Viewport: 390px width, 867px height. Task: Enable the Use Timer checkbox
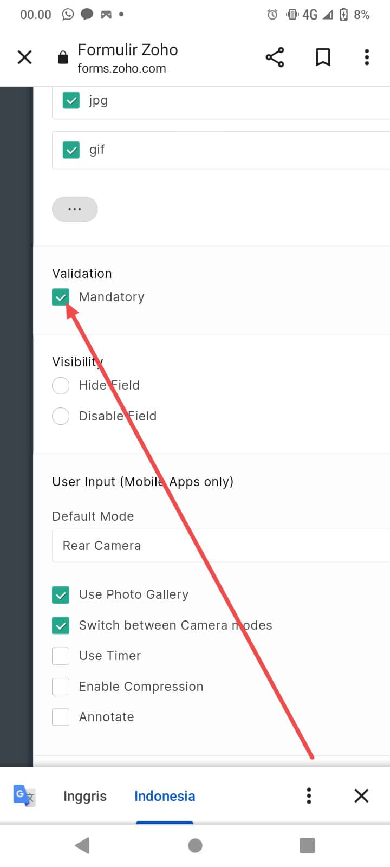tap(61, 656)
